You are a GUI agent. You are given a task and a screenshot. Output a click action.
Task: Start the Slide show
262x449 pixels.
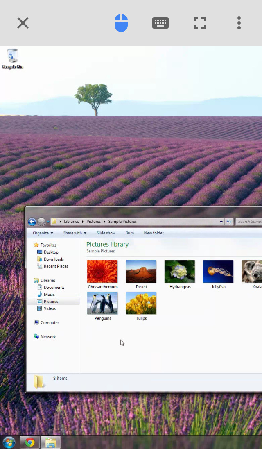[106, 233]
